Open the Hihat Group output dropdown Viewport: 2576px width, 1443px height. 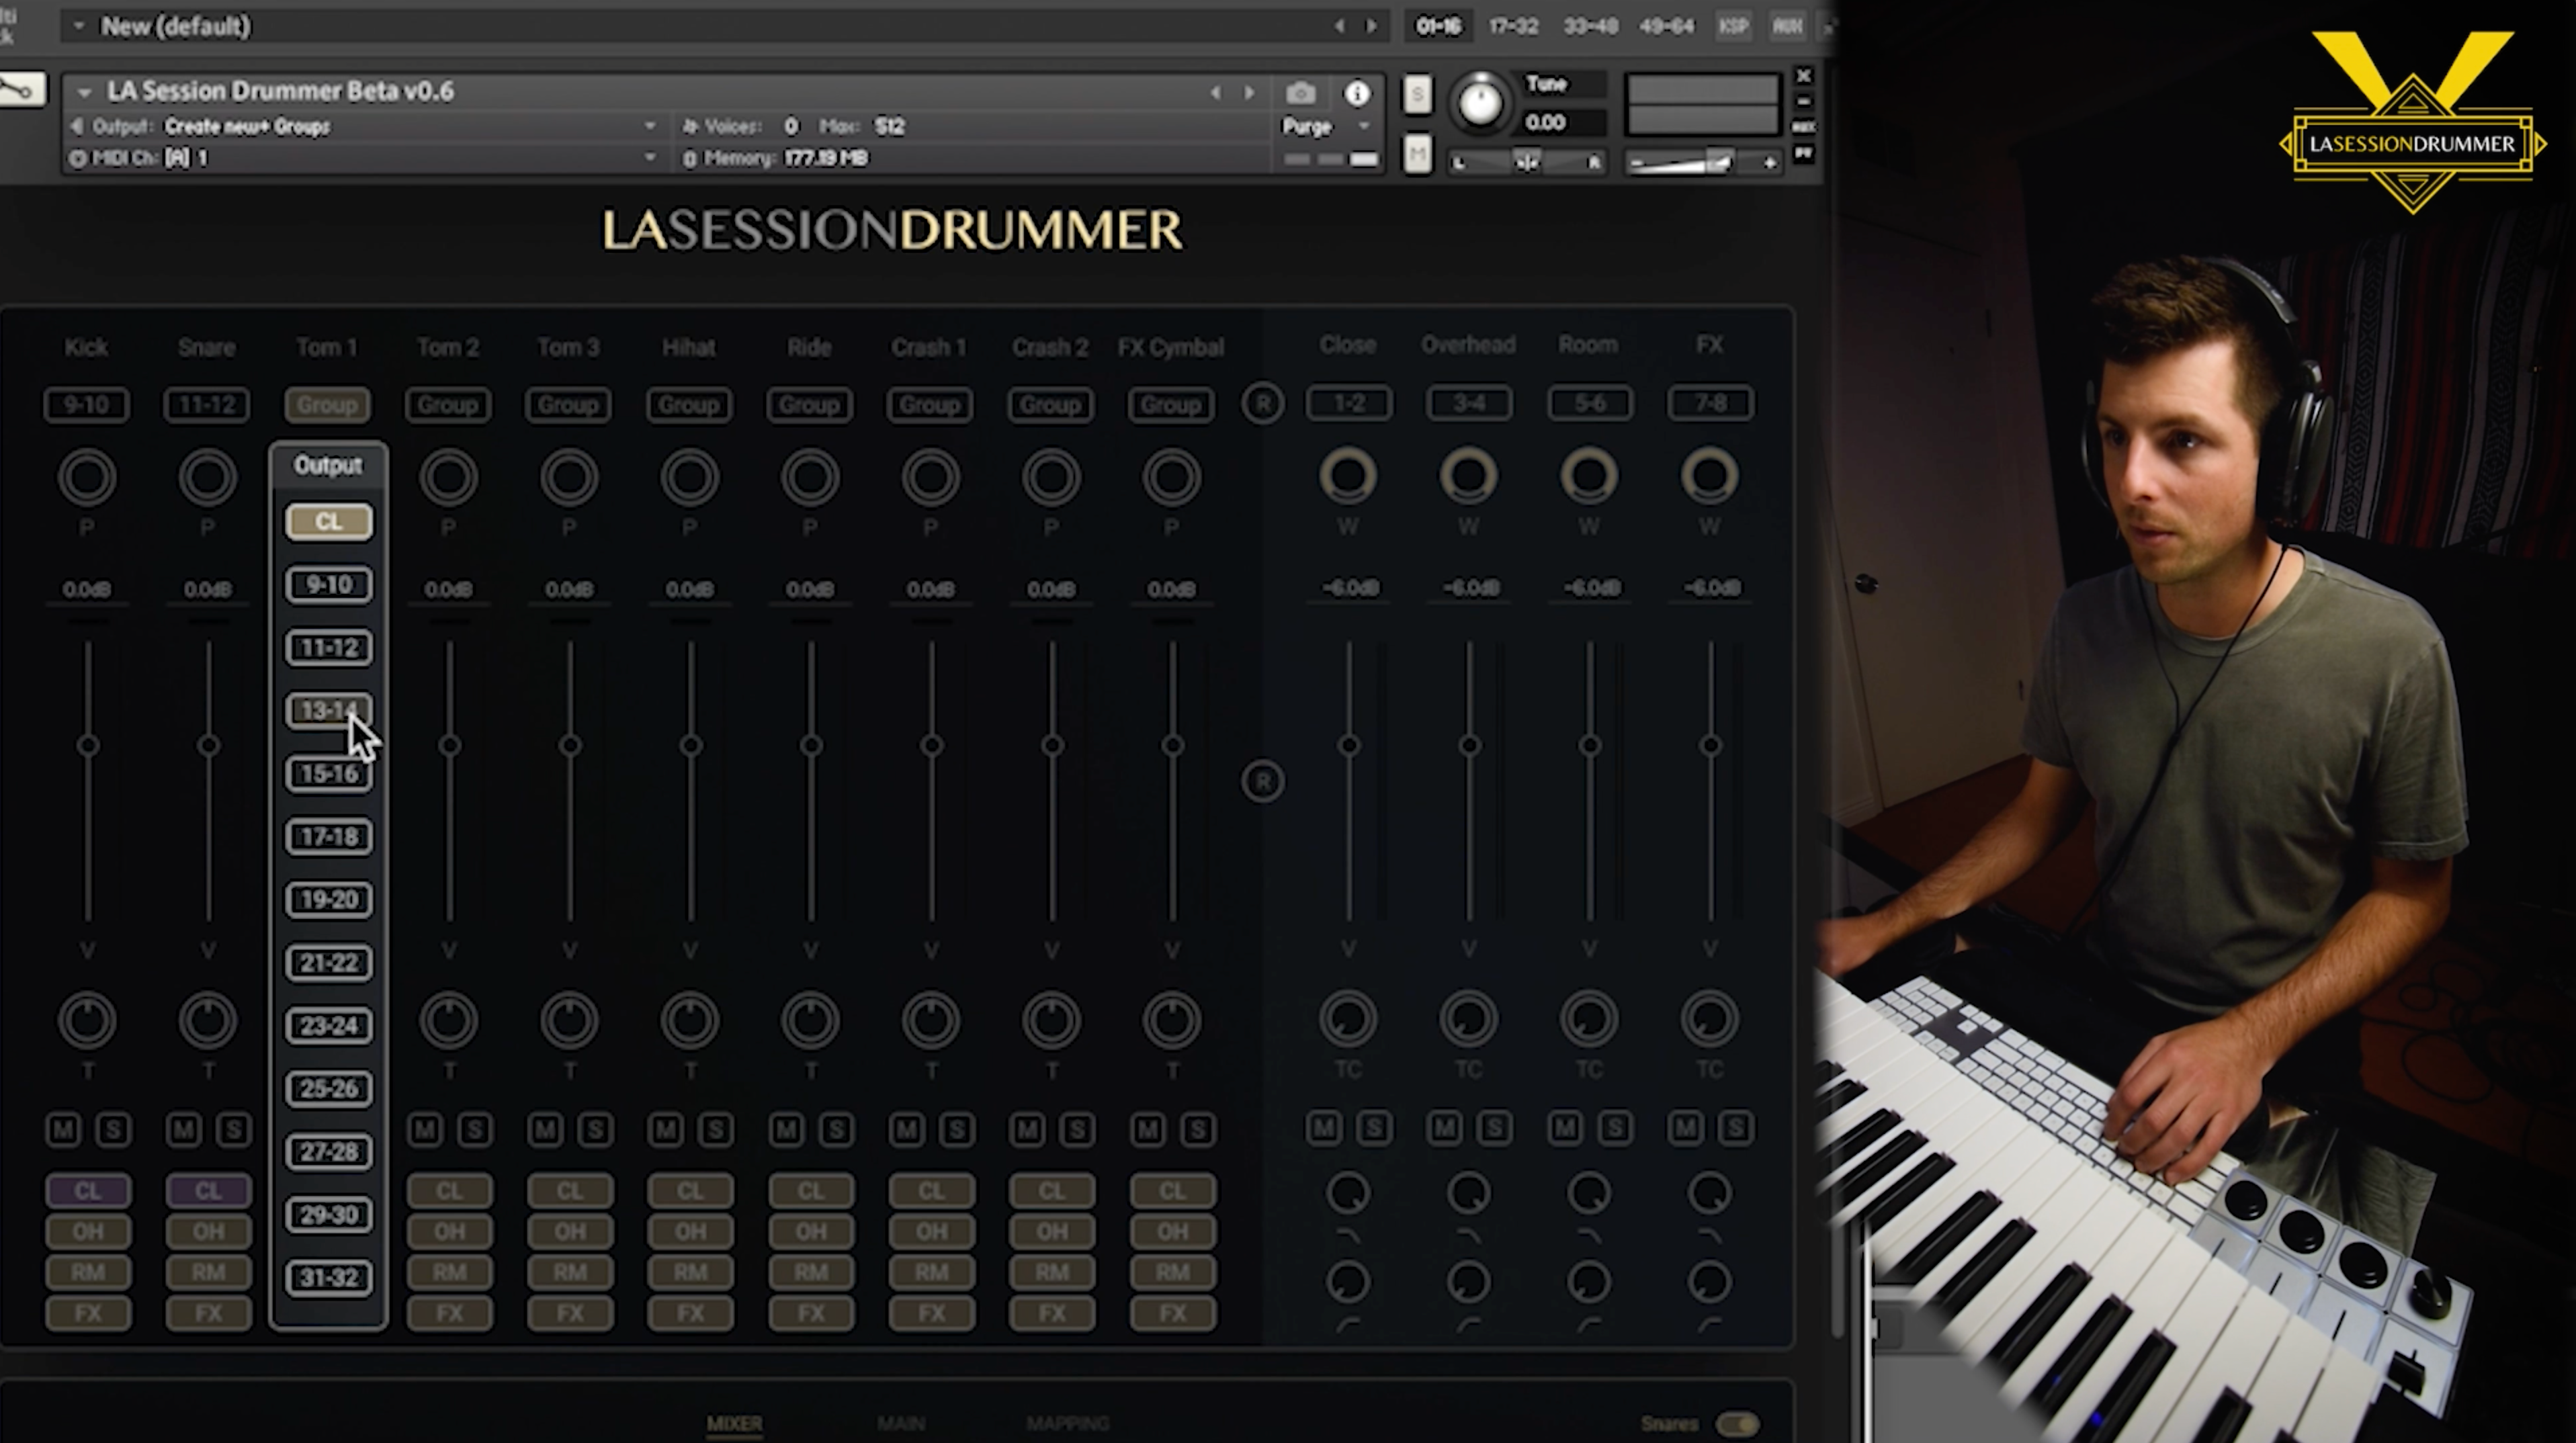point(689,405)
